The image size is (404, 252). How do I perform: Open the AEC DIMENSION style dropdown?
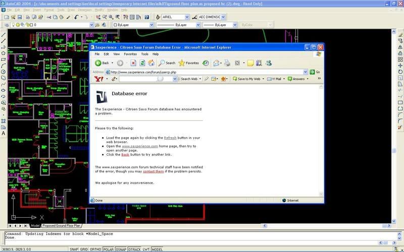(223, 17)
